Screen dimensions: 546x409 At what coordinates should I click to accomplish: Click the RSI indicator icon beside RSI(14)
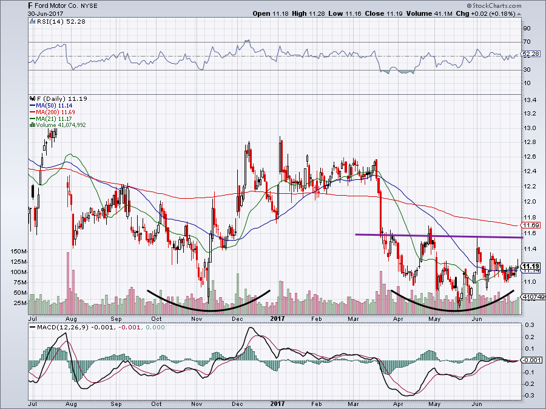pos(32,22)
